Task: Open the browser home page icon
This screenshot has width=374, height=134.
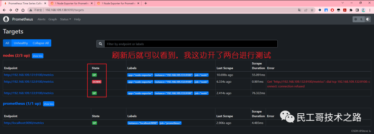Action: 23,10
